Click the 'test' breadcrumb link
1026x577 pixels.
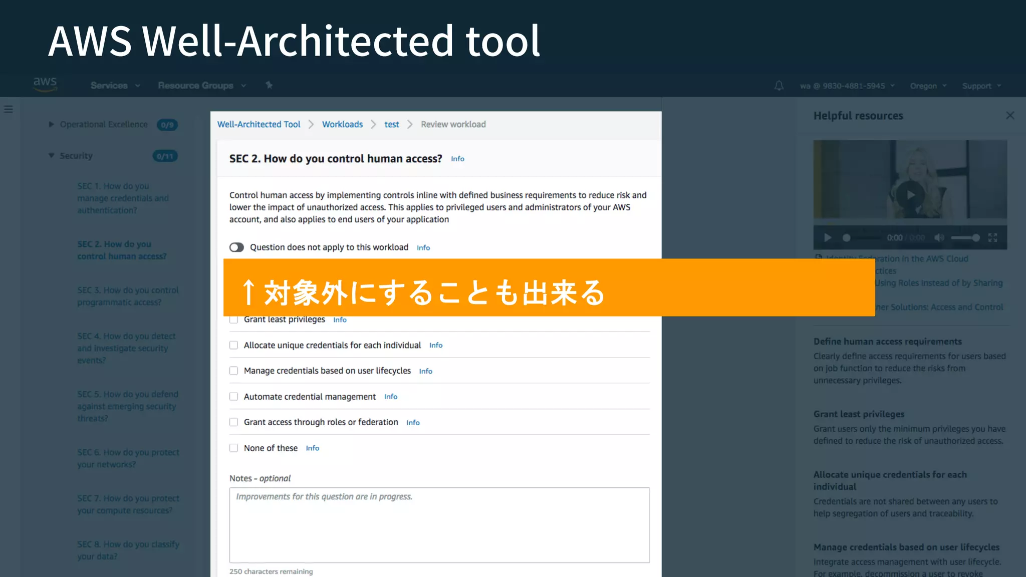click(392, 124)
